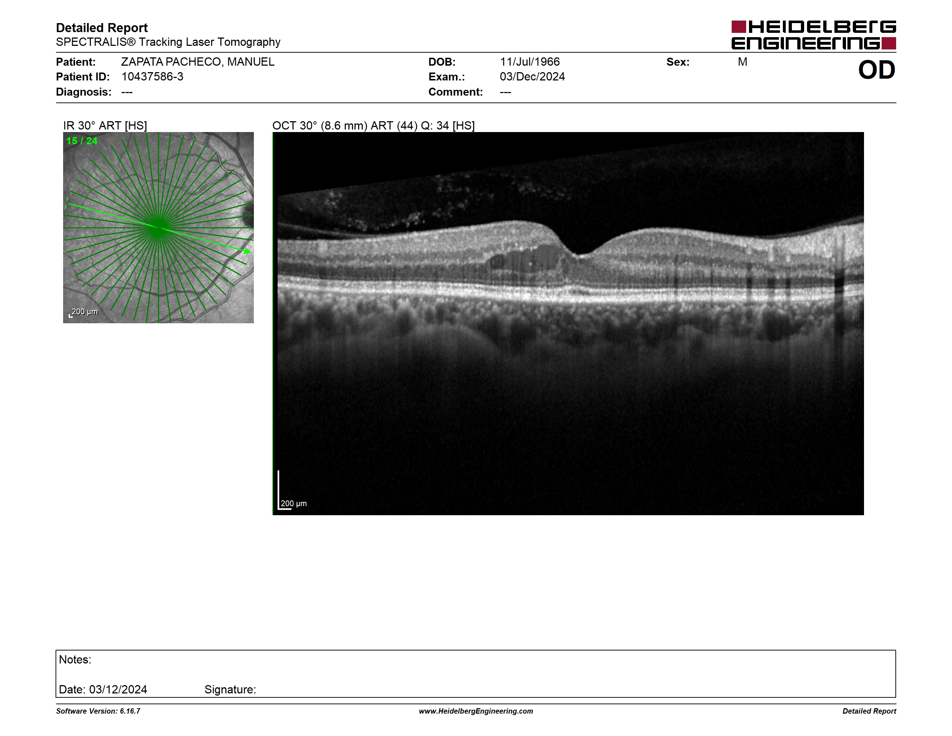Click the 200 µm scale label in IR image
The width and height of the screenshot is (952, 736).
point(85,312)
